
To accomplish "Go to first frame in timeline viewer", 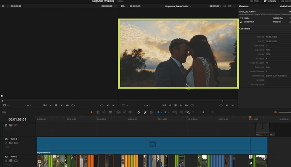I will pos(164,105).
